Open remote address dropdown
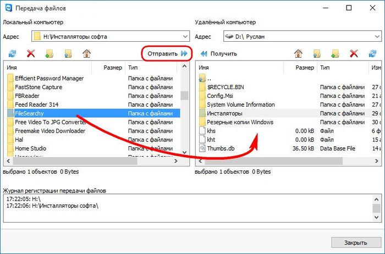The image size is (385, 254). (377, 37)
